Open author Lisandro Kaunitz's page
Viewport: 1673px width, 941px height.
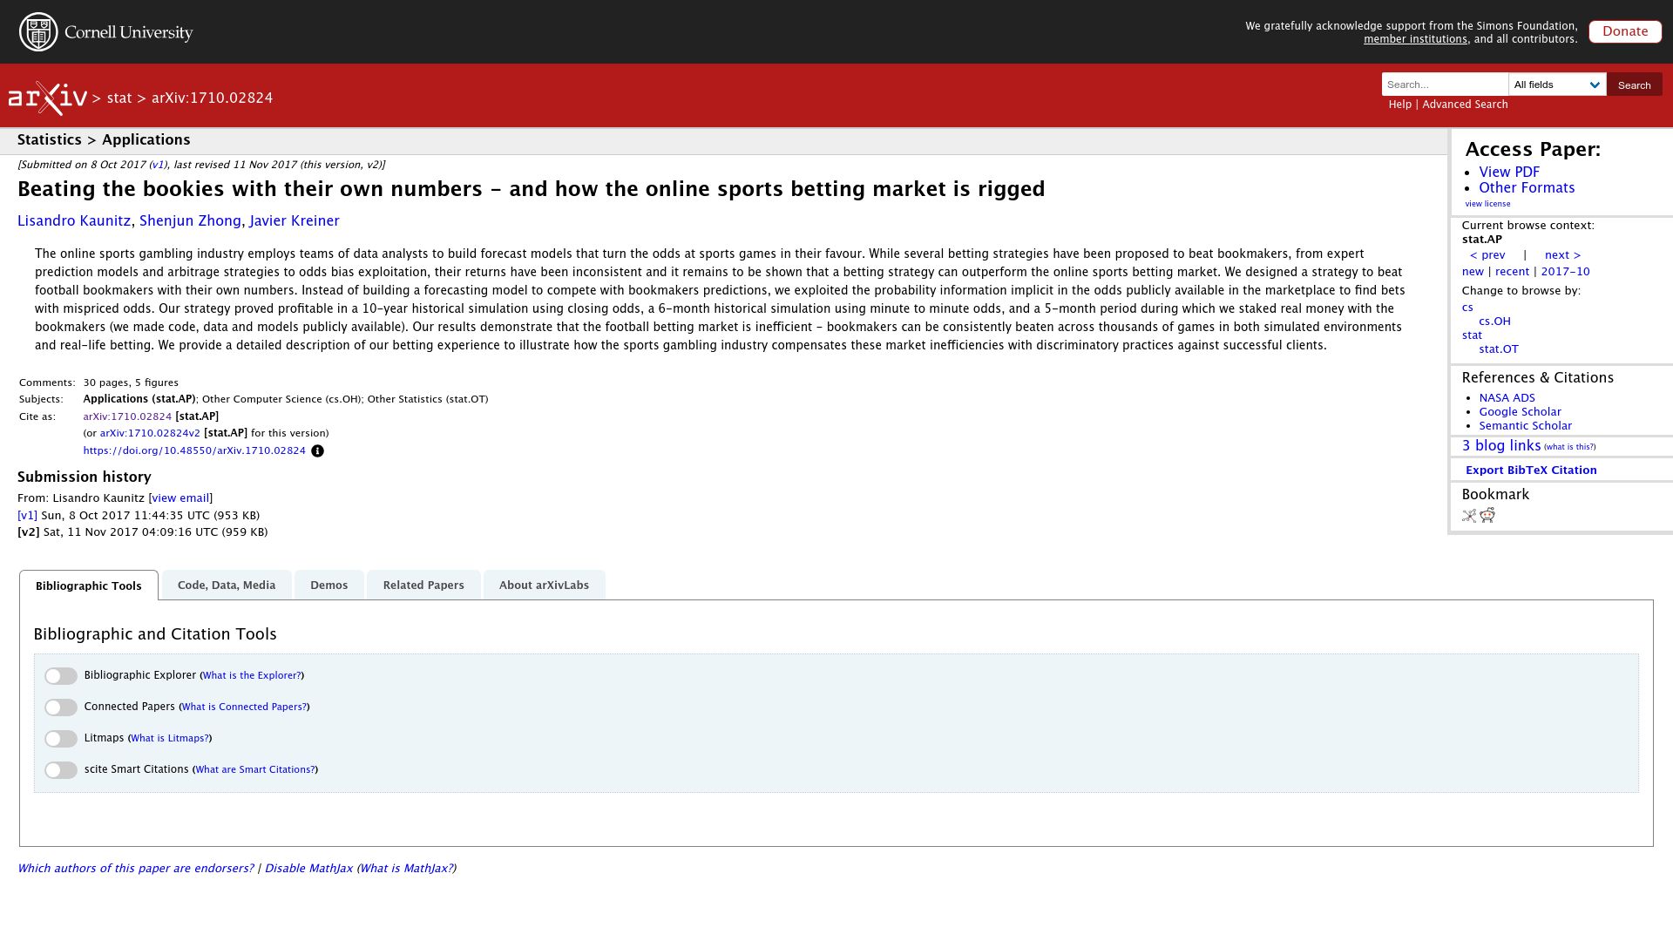pos(74,221)
